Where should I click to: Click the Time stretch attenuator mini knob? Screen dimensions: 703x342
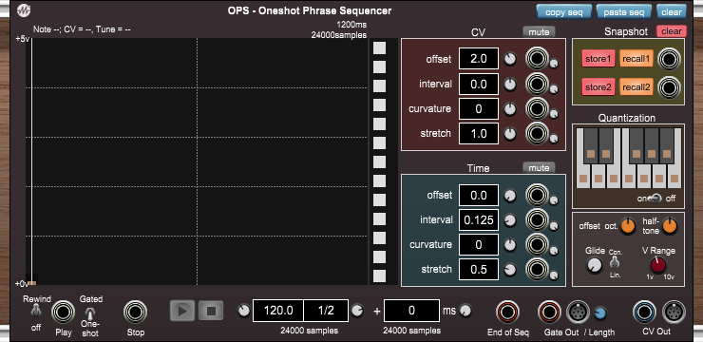554,275
